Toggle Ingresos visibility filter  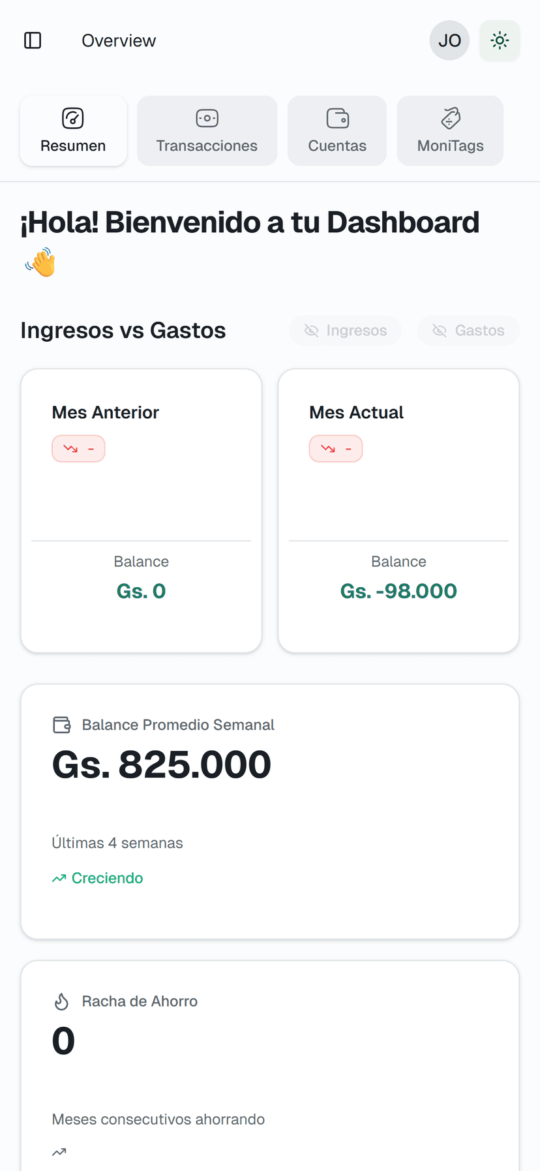coord(346,331)
